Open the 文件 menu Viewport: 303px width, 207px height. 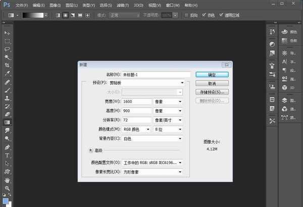tap(21, 5)
